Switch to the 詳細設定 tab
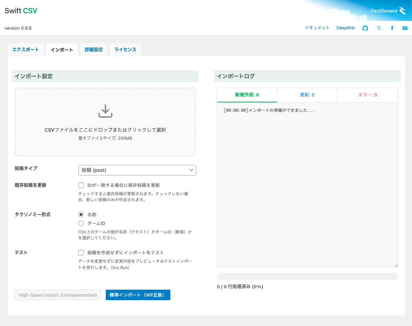This screenshot has height=326, width=412. coord(94,50)
